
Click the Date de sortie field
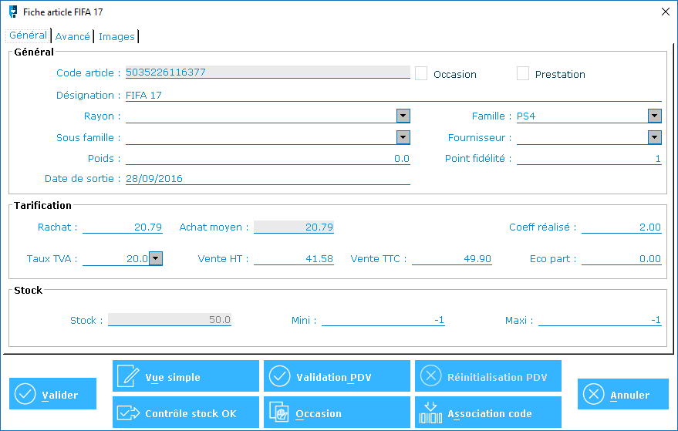[x=268, y=179]
